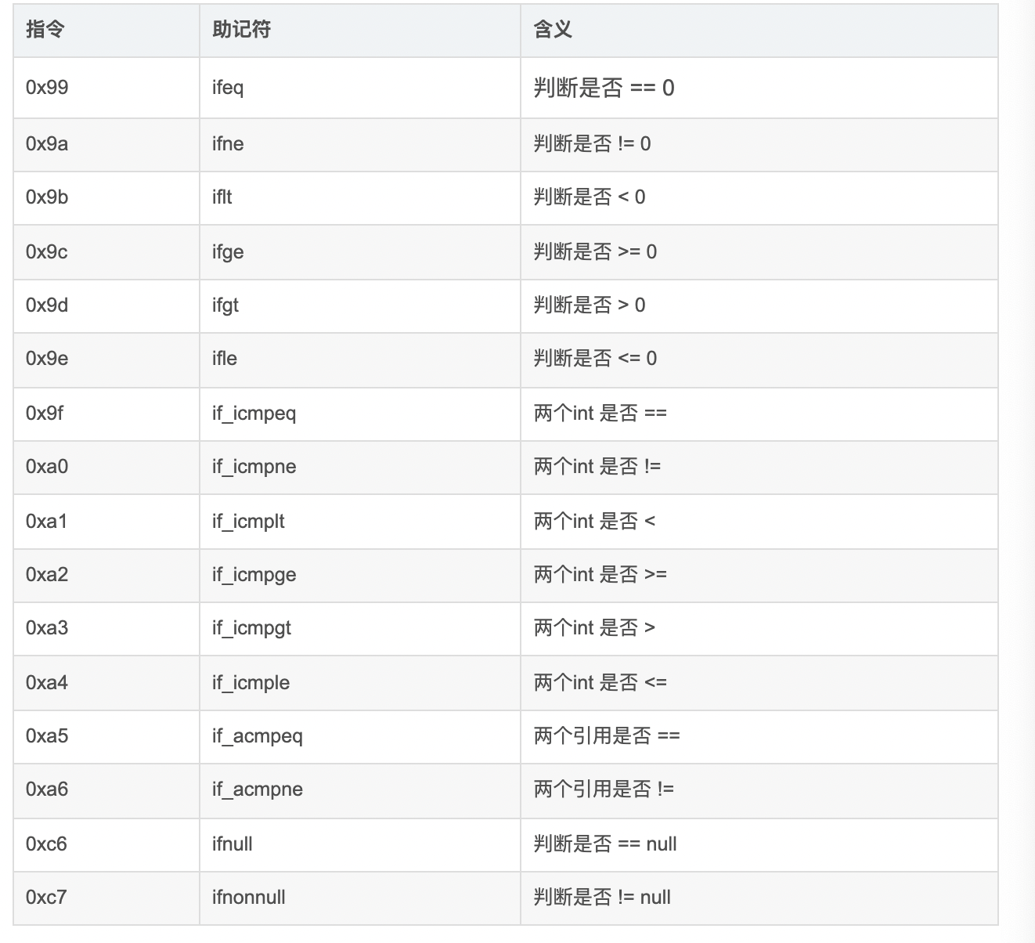Viewport: 1035px width, 943px height.
Task: Click the 0x9b opcode cell
Action: coord(106,198)
